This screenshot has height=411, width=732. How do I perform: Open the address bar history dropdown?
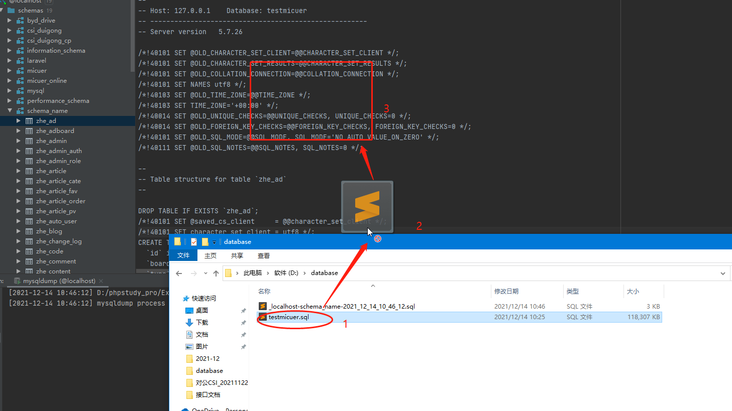click(723, 273)
